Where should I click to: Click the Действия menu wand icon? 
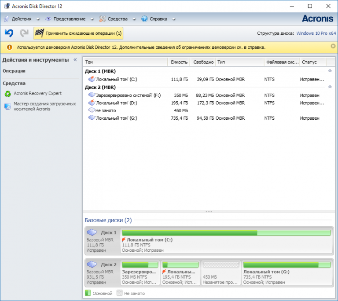point(6,19)
